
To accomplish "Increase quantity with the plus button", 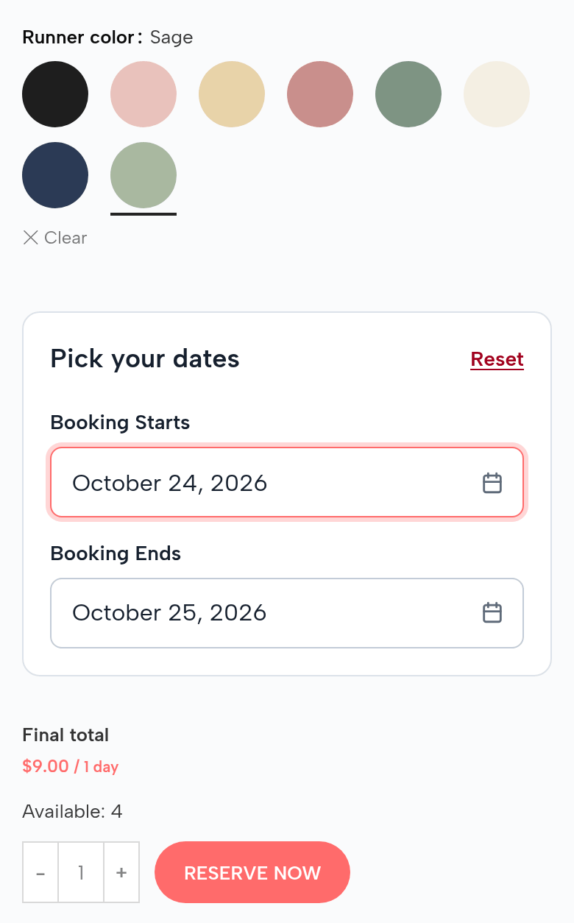I will [x=121, y=872].
